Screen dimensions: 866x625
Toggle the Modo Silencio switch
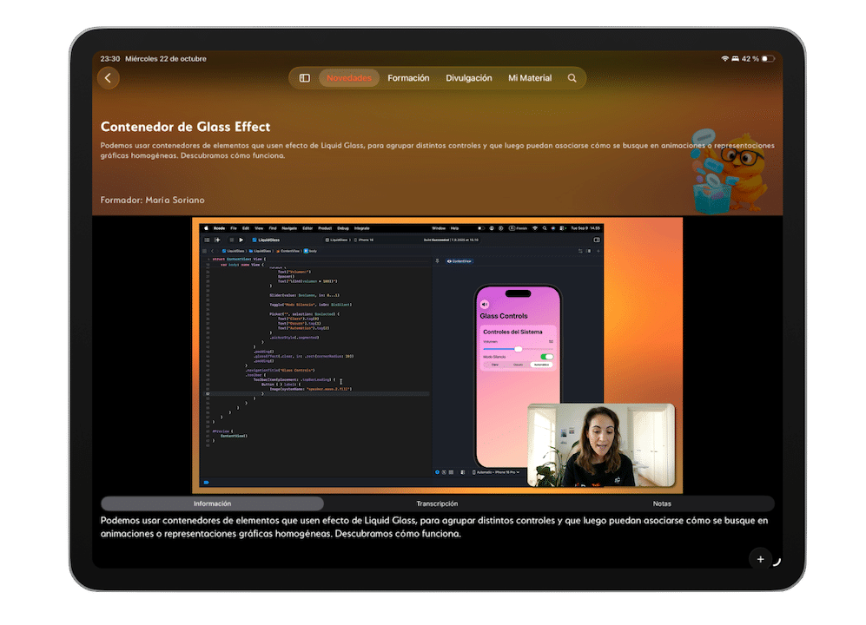pyautogui.click(x=546, y=357)
